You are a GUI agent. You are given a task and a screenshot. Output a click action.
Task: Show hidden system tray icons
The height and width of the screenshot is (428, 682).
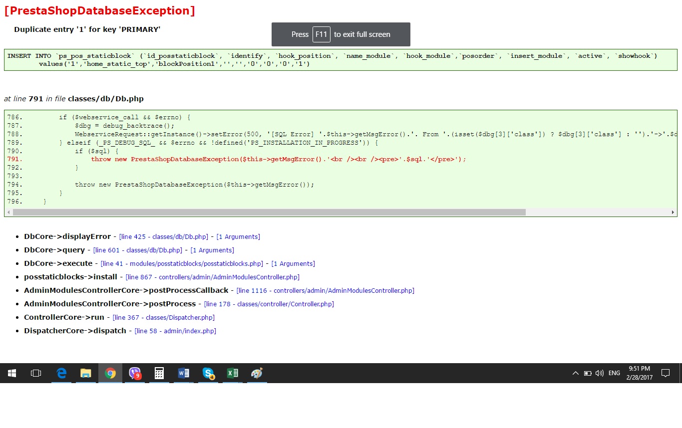[x=576, y=373]
